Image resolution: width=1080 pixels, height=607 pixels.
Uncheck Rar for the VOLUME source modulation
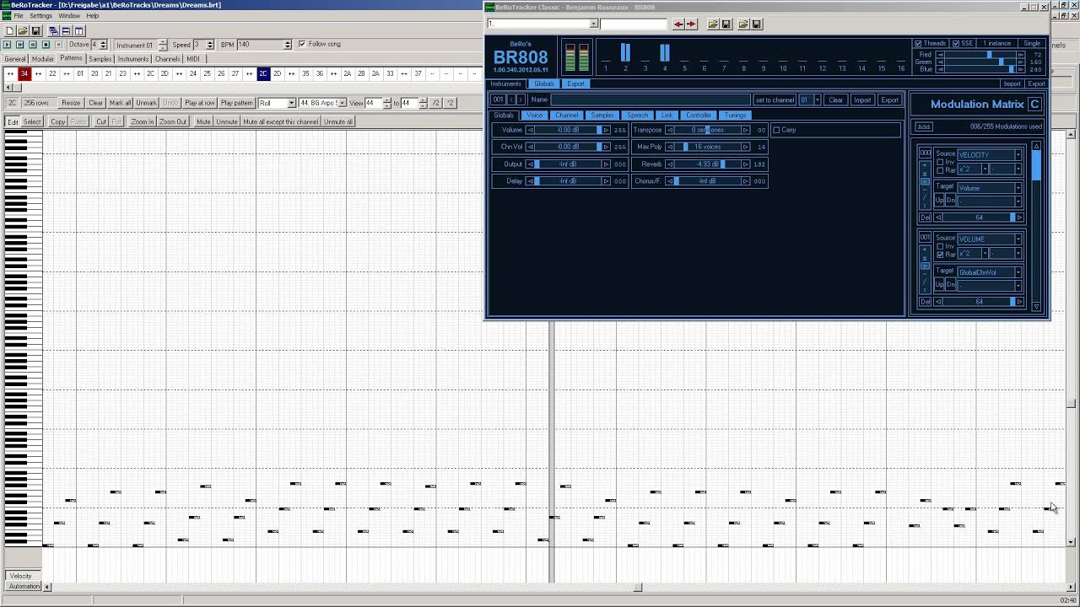click(x=941, y=255)
